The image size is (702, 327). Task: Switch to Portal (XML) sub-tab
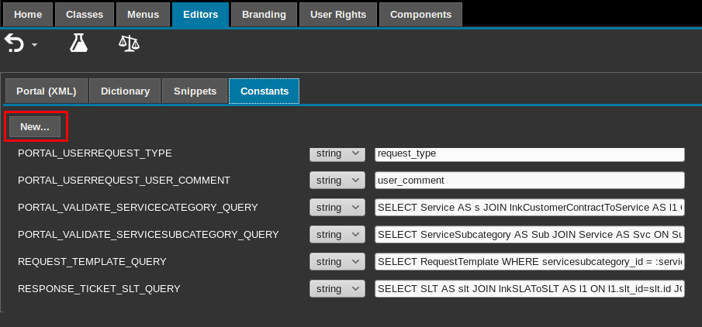pyautogui.click(x=46, y=91)
